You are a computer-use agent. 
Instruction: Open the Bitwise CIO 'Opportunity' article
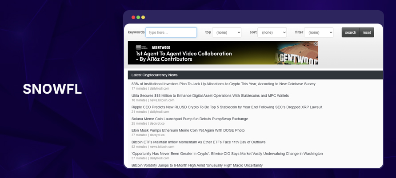[227, 154]
